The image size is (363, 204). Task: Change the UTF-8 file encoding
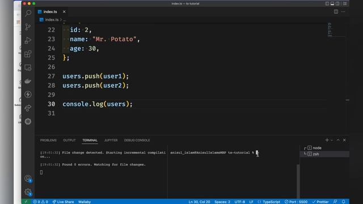[x=239, y=202]
